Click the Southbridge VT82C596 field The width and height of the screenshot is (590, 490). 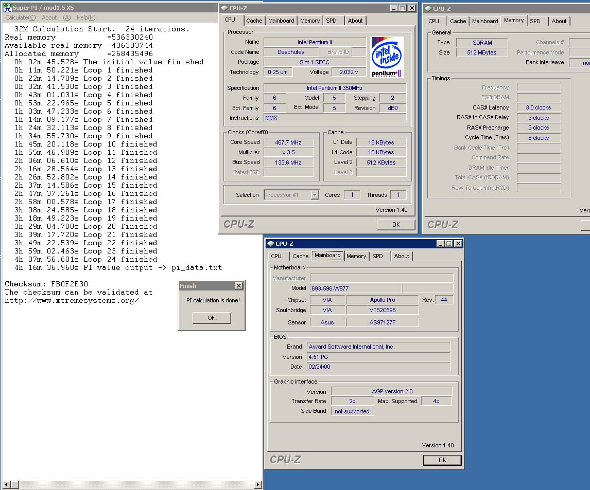pyautogui.click(x=383, y=310)
